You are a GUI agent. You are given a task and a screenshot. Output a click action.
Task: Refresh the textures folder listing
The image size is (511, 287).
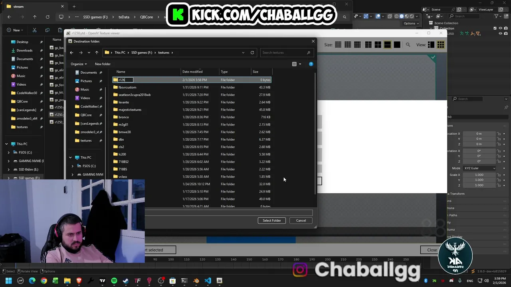point(252,53)
